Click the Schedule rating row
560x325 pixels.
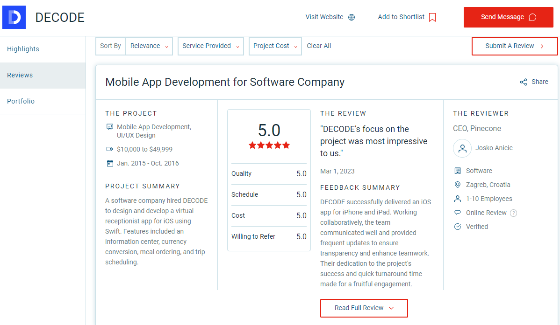[x=269, y=194]
